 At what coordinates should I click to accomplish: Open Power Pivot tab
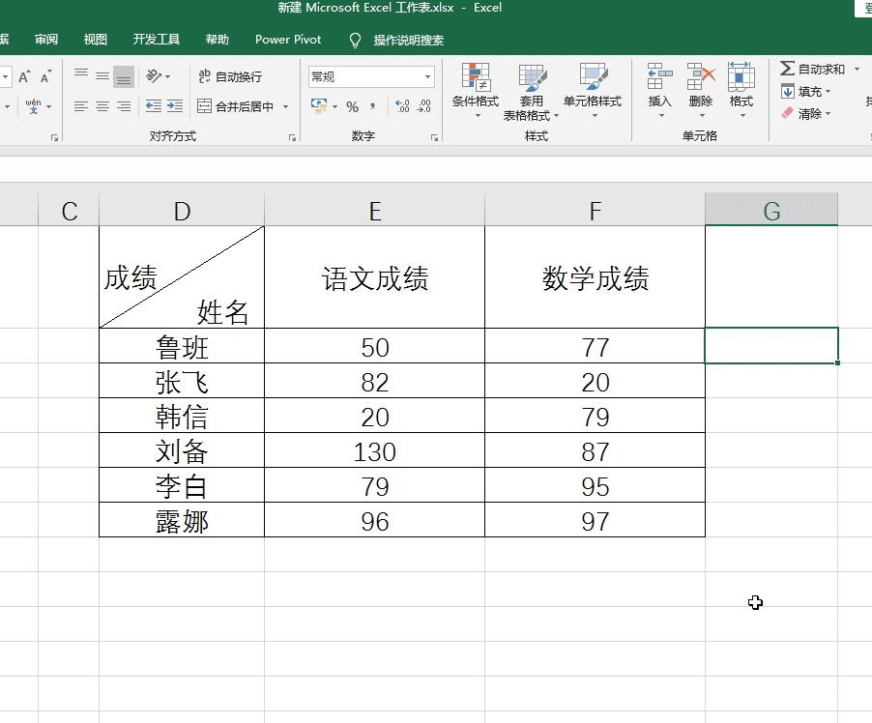287,40
